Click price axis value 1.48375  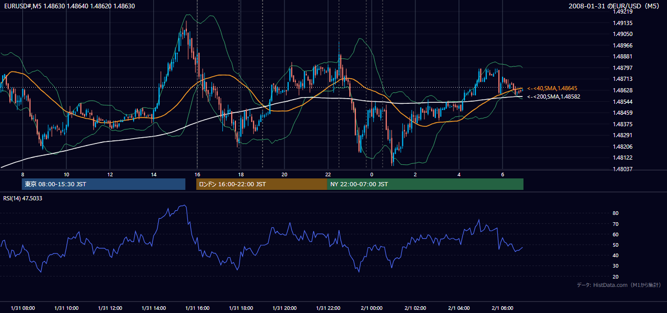click(623, 124)
